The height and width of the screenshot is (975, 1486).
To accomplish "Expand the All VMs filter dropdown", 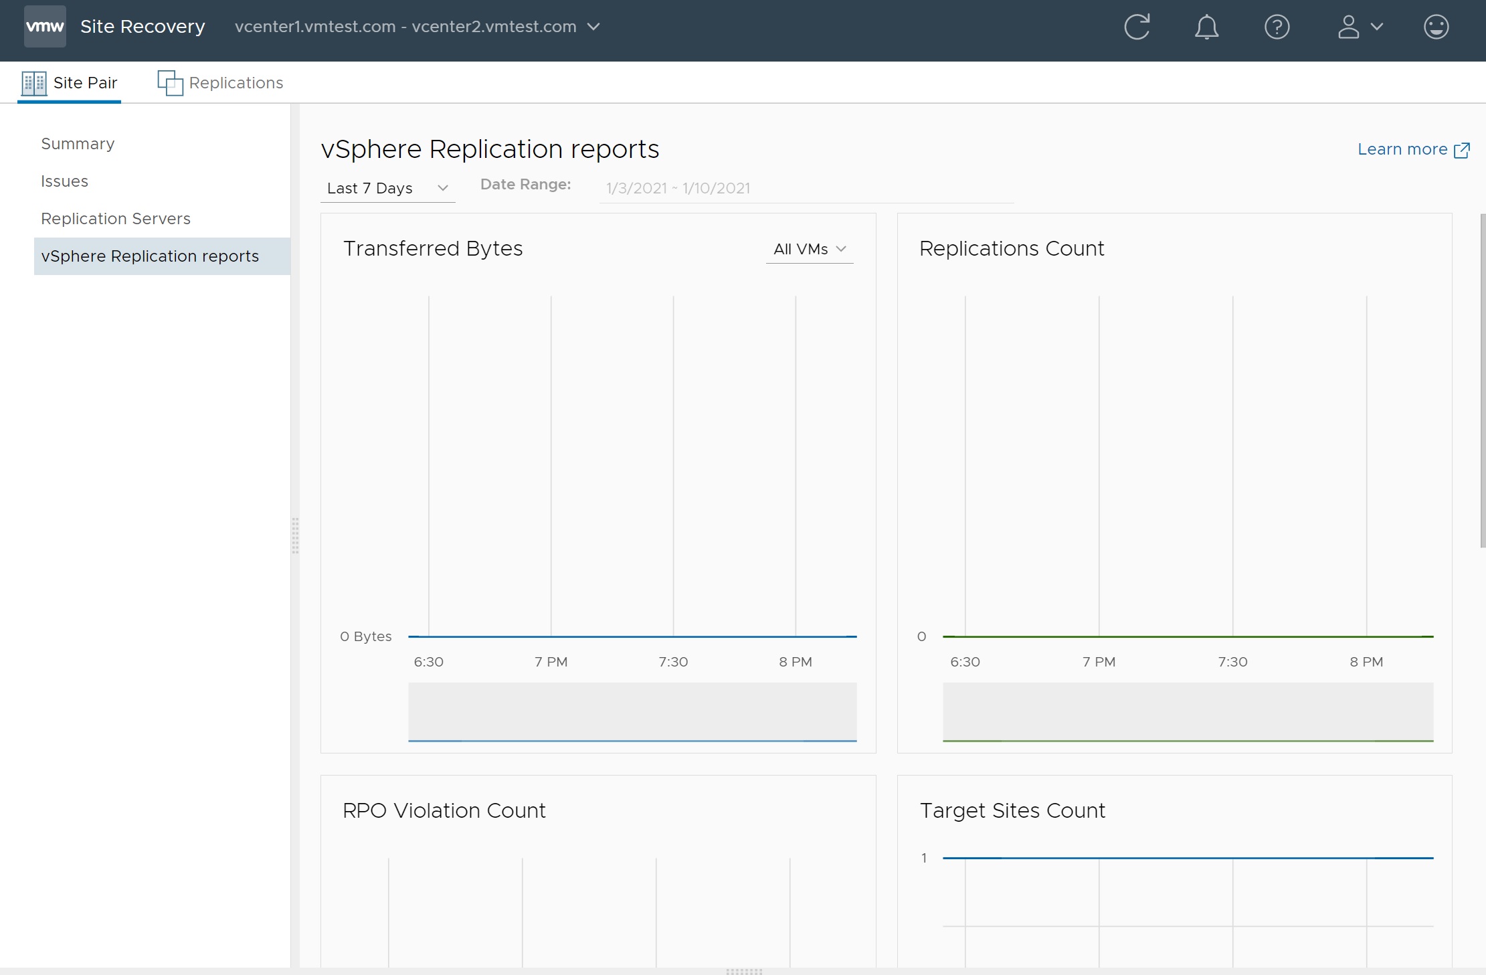I will coord(809,250).
